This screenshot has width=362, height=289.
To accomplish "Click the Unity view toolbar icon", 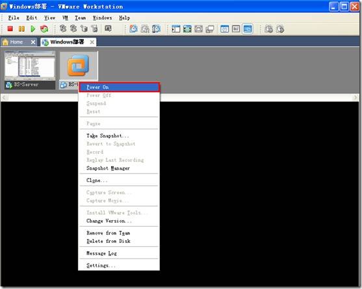I will 210,29.
